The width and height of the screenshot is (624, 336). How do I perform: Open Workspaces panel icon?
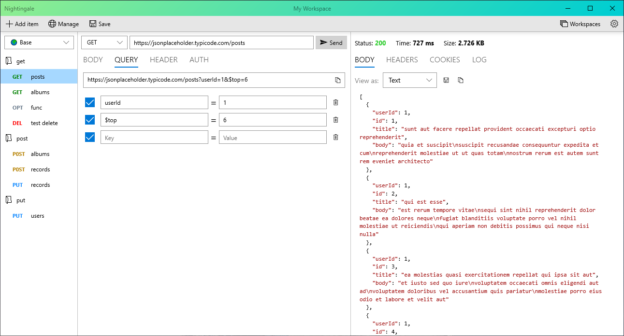pos(564,24)
